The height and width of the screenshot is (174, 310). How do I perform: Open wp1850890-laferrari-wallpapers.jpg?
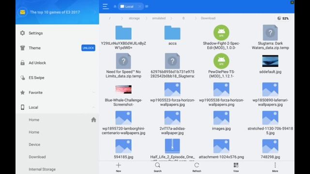coord(270,94)
